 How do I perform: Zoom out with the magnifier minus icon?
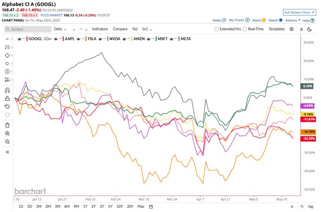click(7, 142)
